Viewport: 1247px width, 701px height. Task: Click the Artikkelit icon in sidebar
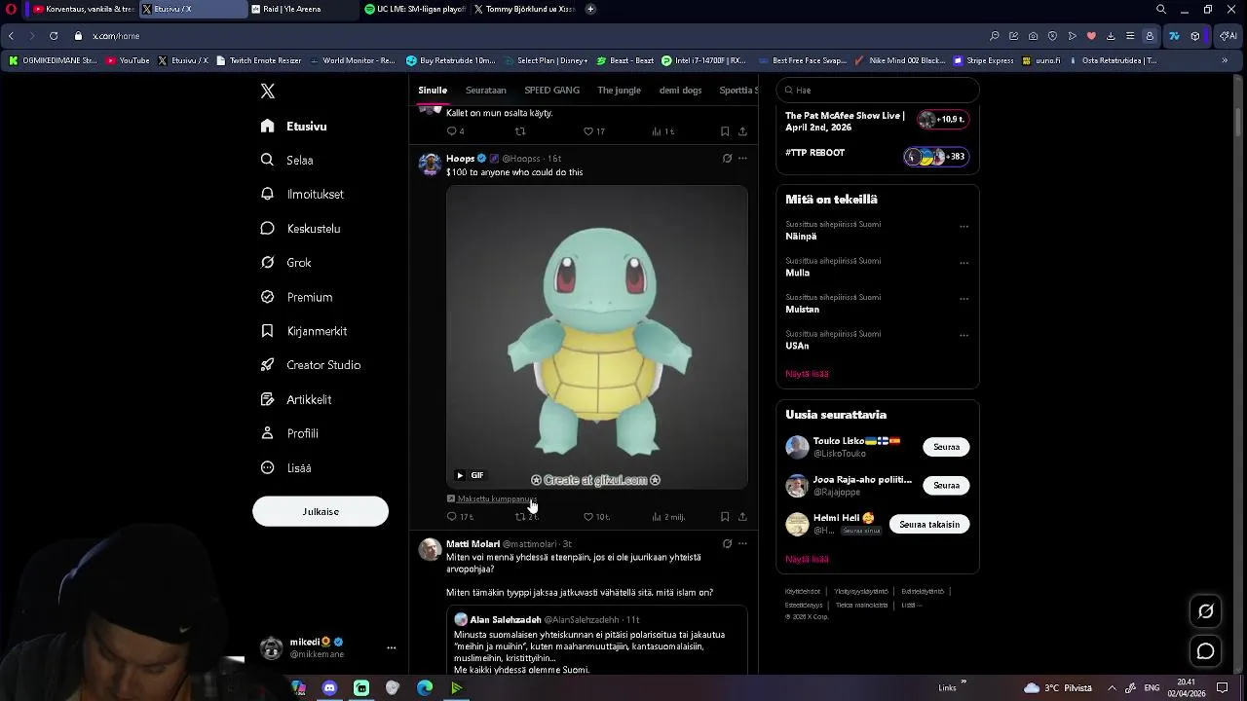[x=267, y=399]
